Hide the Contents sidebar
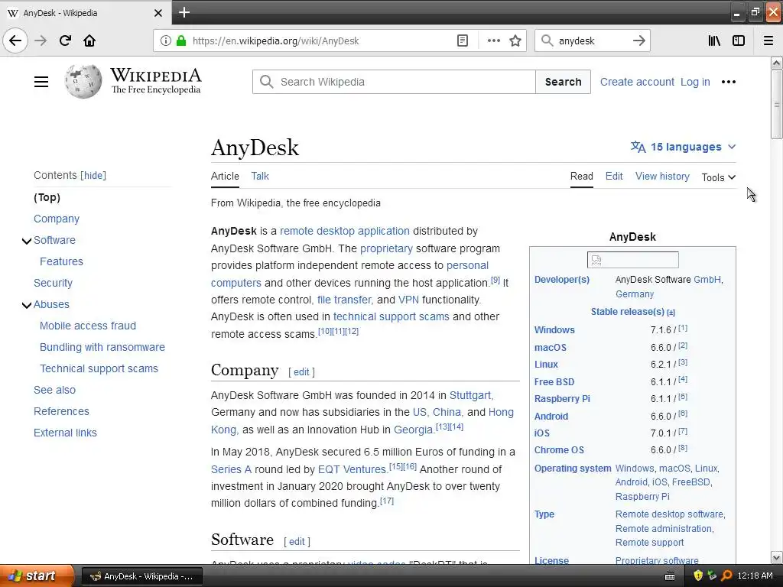 [x=93, y=175]
